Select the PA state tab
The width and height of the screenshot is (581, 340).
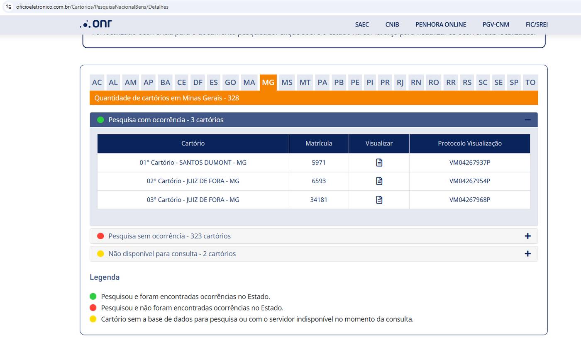pyautogui.click(x=322, y=83)
